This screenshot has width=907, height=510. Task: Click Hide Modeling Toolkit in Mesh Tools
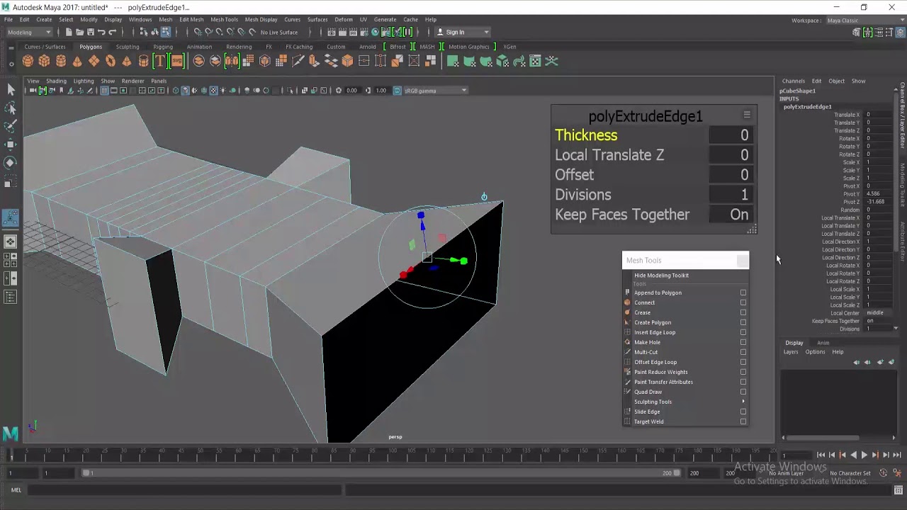point(661,276)
